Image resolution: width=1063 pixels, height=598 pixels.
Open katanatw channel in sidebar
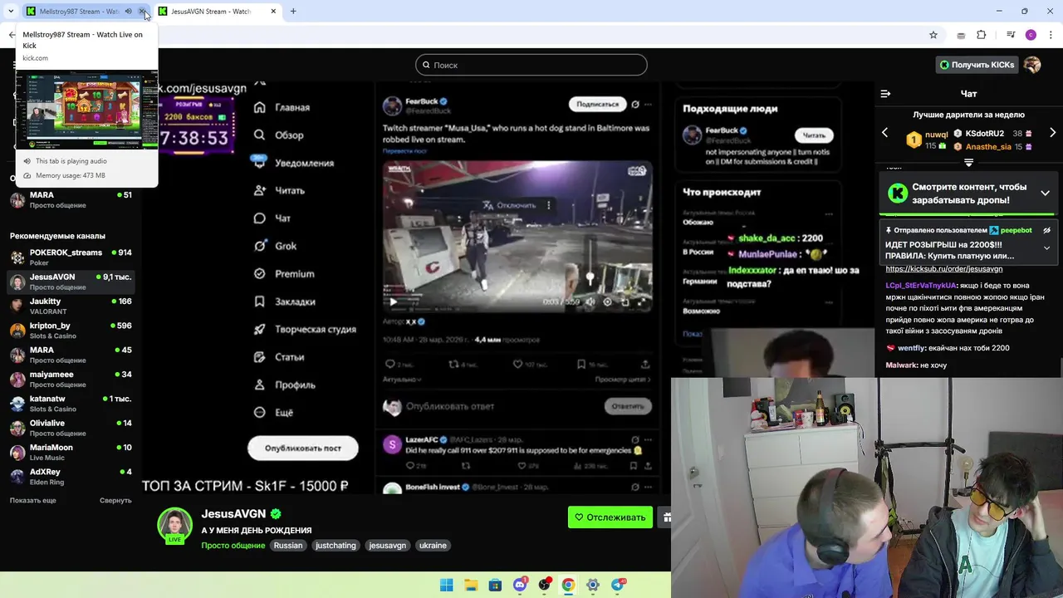tap(71, 404)
